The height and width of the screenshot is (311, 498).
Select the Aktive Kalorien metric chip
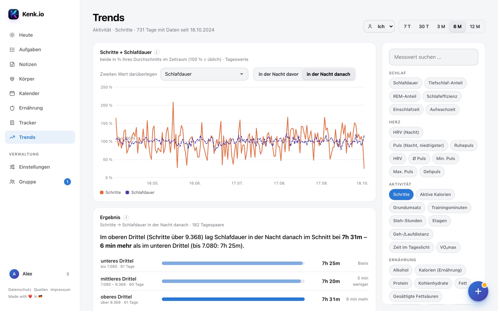point(435,194)
